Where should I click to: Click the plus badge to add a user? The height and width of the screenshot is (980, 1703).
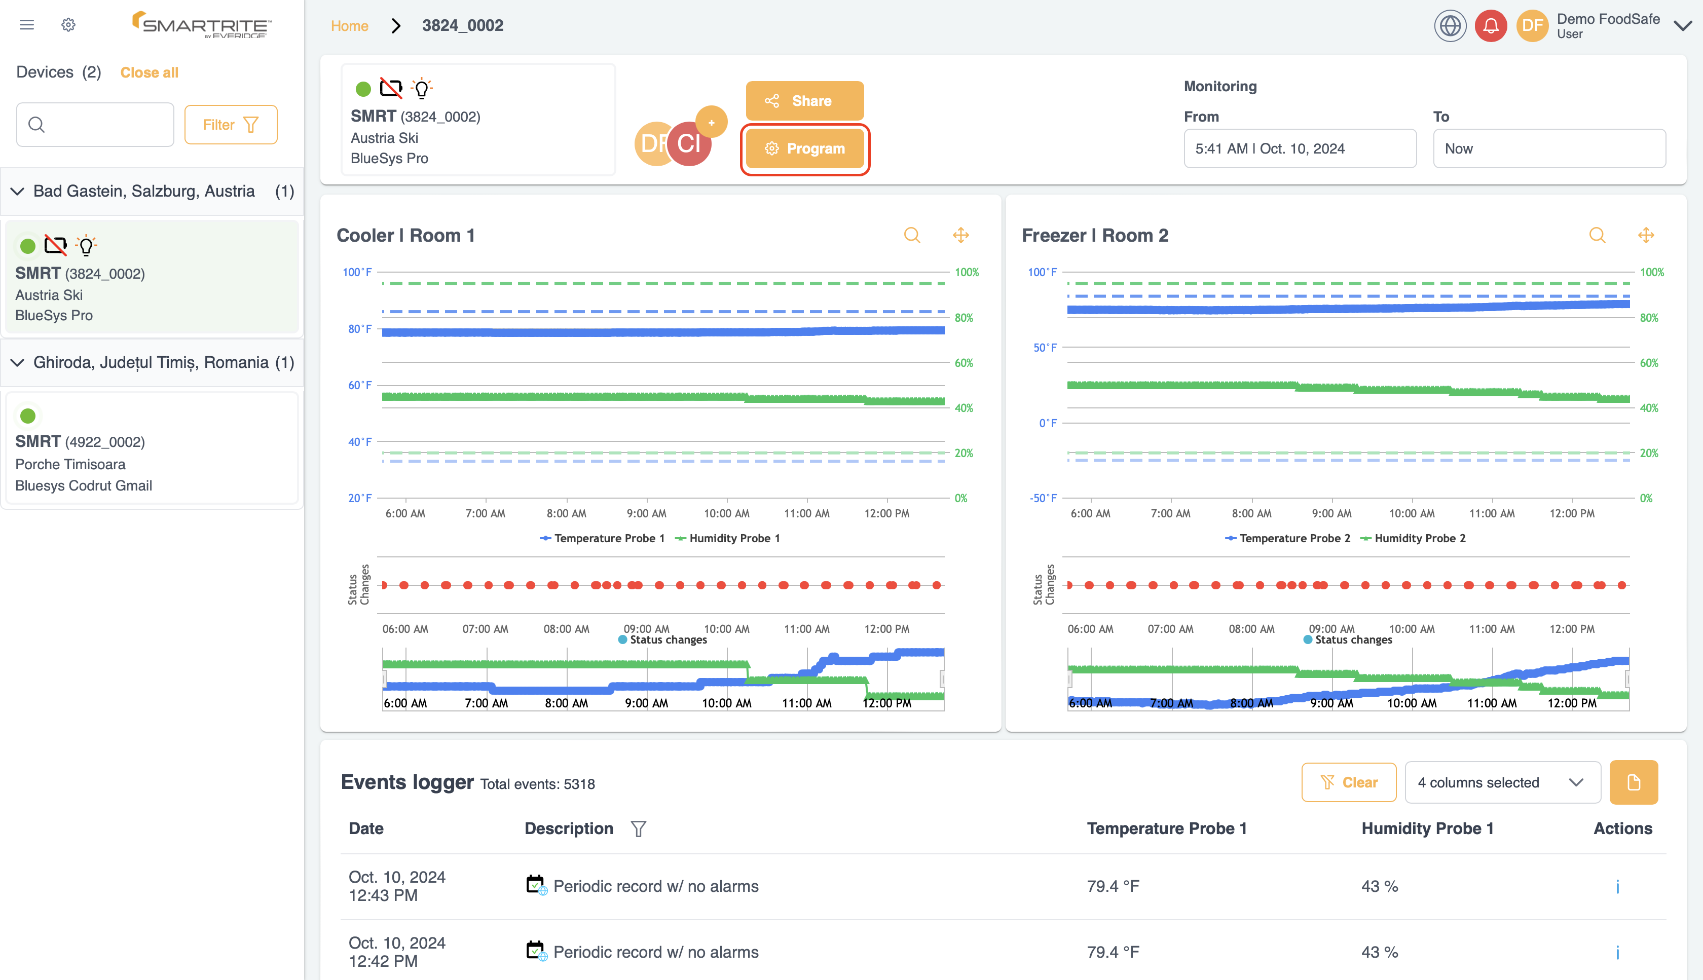(711, 123)
